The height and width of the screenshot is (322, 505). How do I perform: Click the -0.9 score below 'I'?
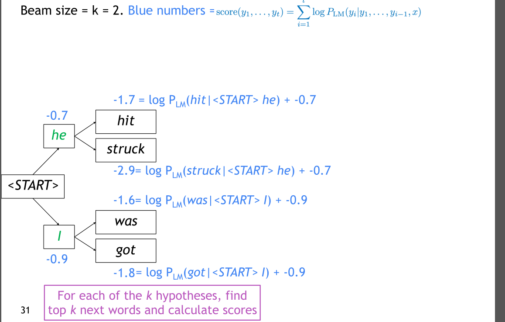[x=57, y=259]
